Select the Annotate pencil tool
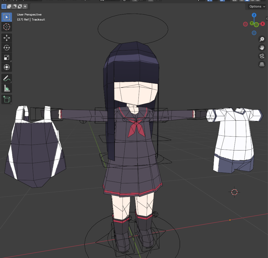This screenshot has height=258, width=268. (x=7, y=79)
